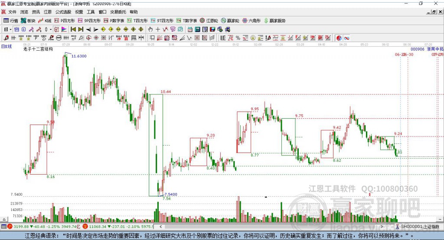Open the T四方形 tool
This screenshot has height=240, width=444.
coord(137,21)
